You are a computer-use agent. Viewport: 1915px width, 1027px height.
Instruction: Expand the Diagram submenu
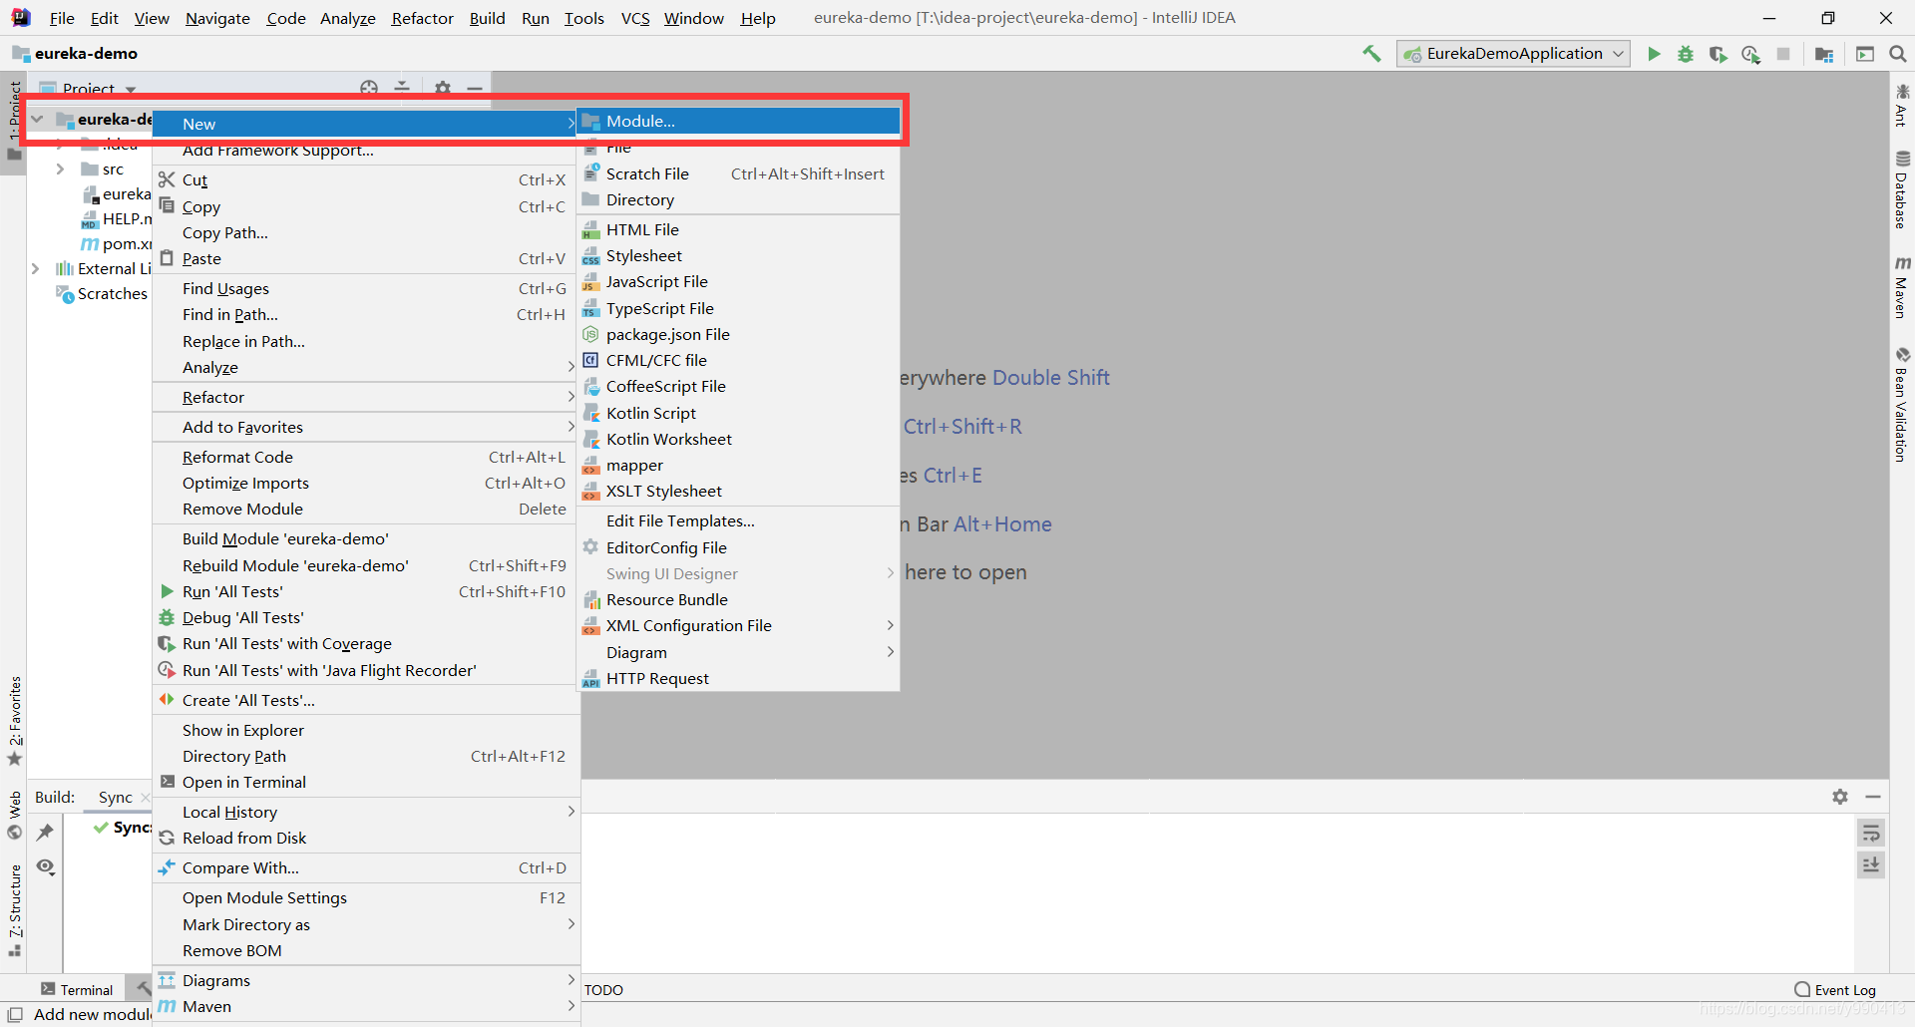(x=739, y=652)
